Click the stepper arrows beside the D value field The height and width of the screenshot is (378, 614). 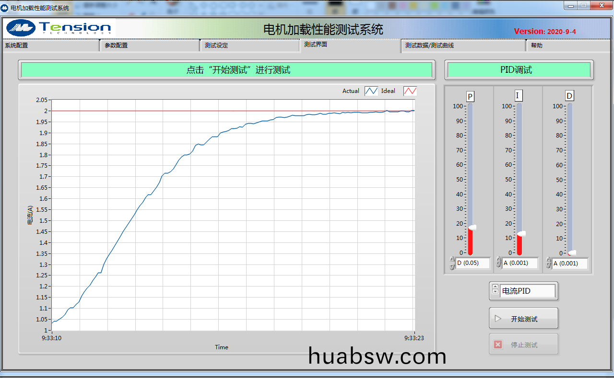(x=548, y=263)
